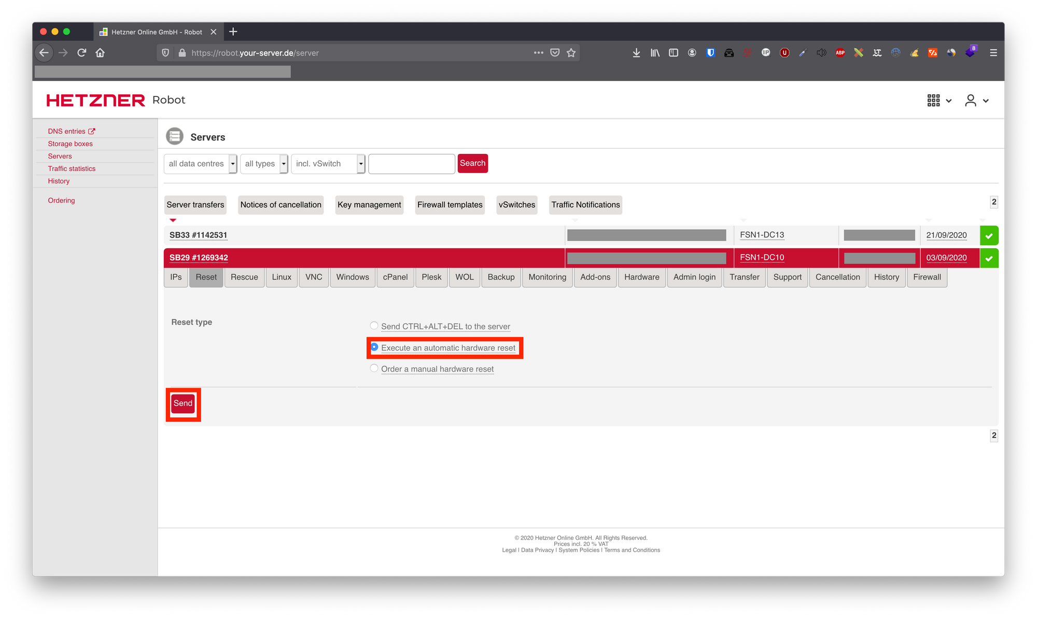This screenshot has height=619, width=1037.
Task: Select Order a manual hardware reset
Action: coord(374,368)
